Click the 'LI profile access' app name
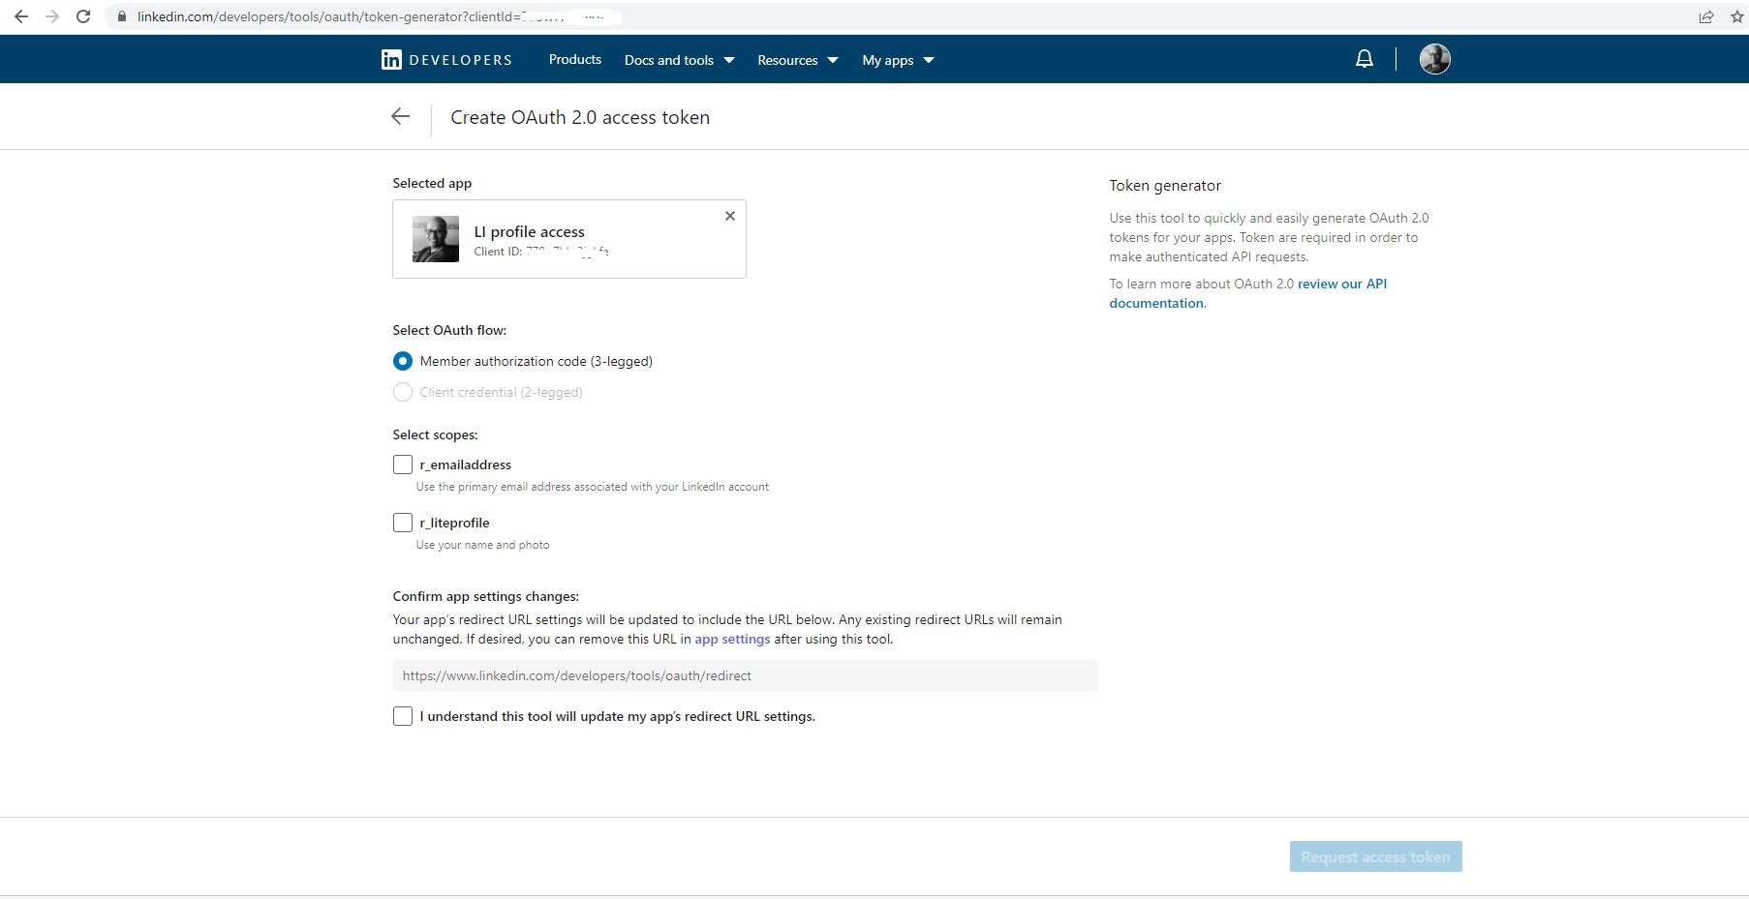Image resolution: width=1749 pixels, height=899 pixels. click(x=529, y=231)
